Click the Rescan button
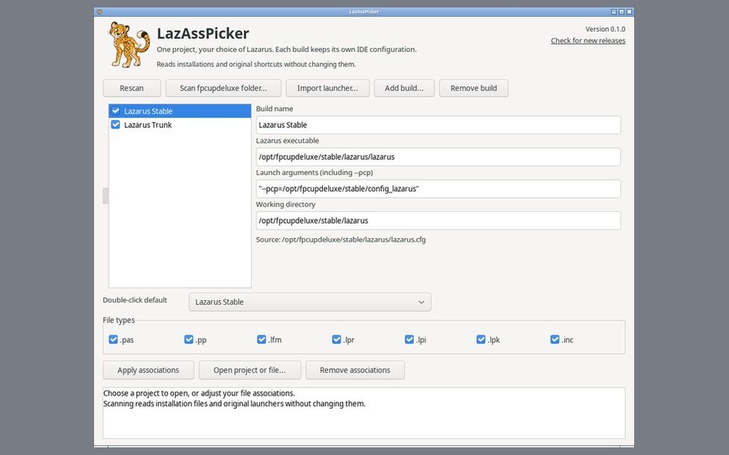 (x=131, y=88)
